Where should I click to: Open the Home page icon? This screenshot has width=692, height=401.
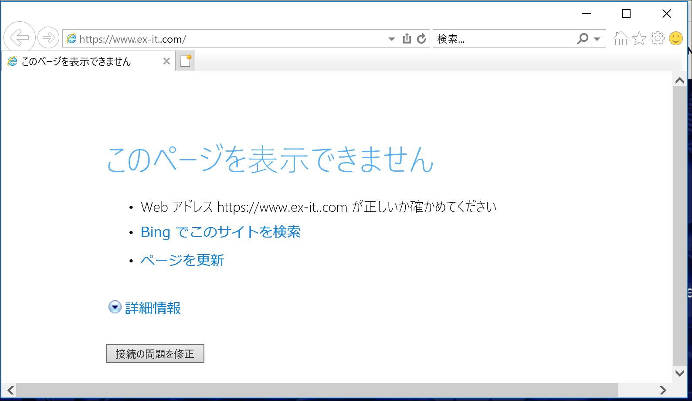pos(621,39)
